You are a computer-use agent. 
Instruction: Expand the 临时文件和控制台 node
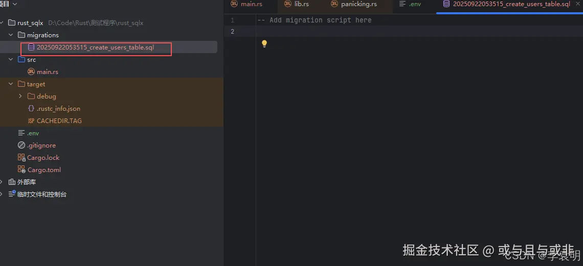tap(2, 194)
